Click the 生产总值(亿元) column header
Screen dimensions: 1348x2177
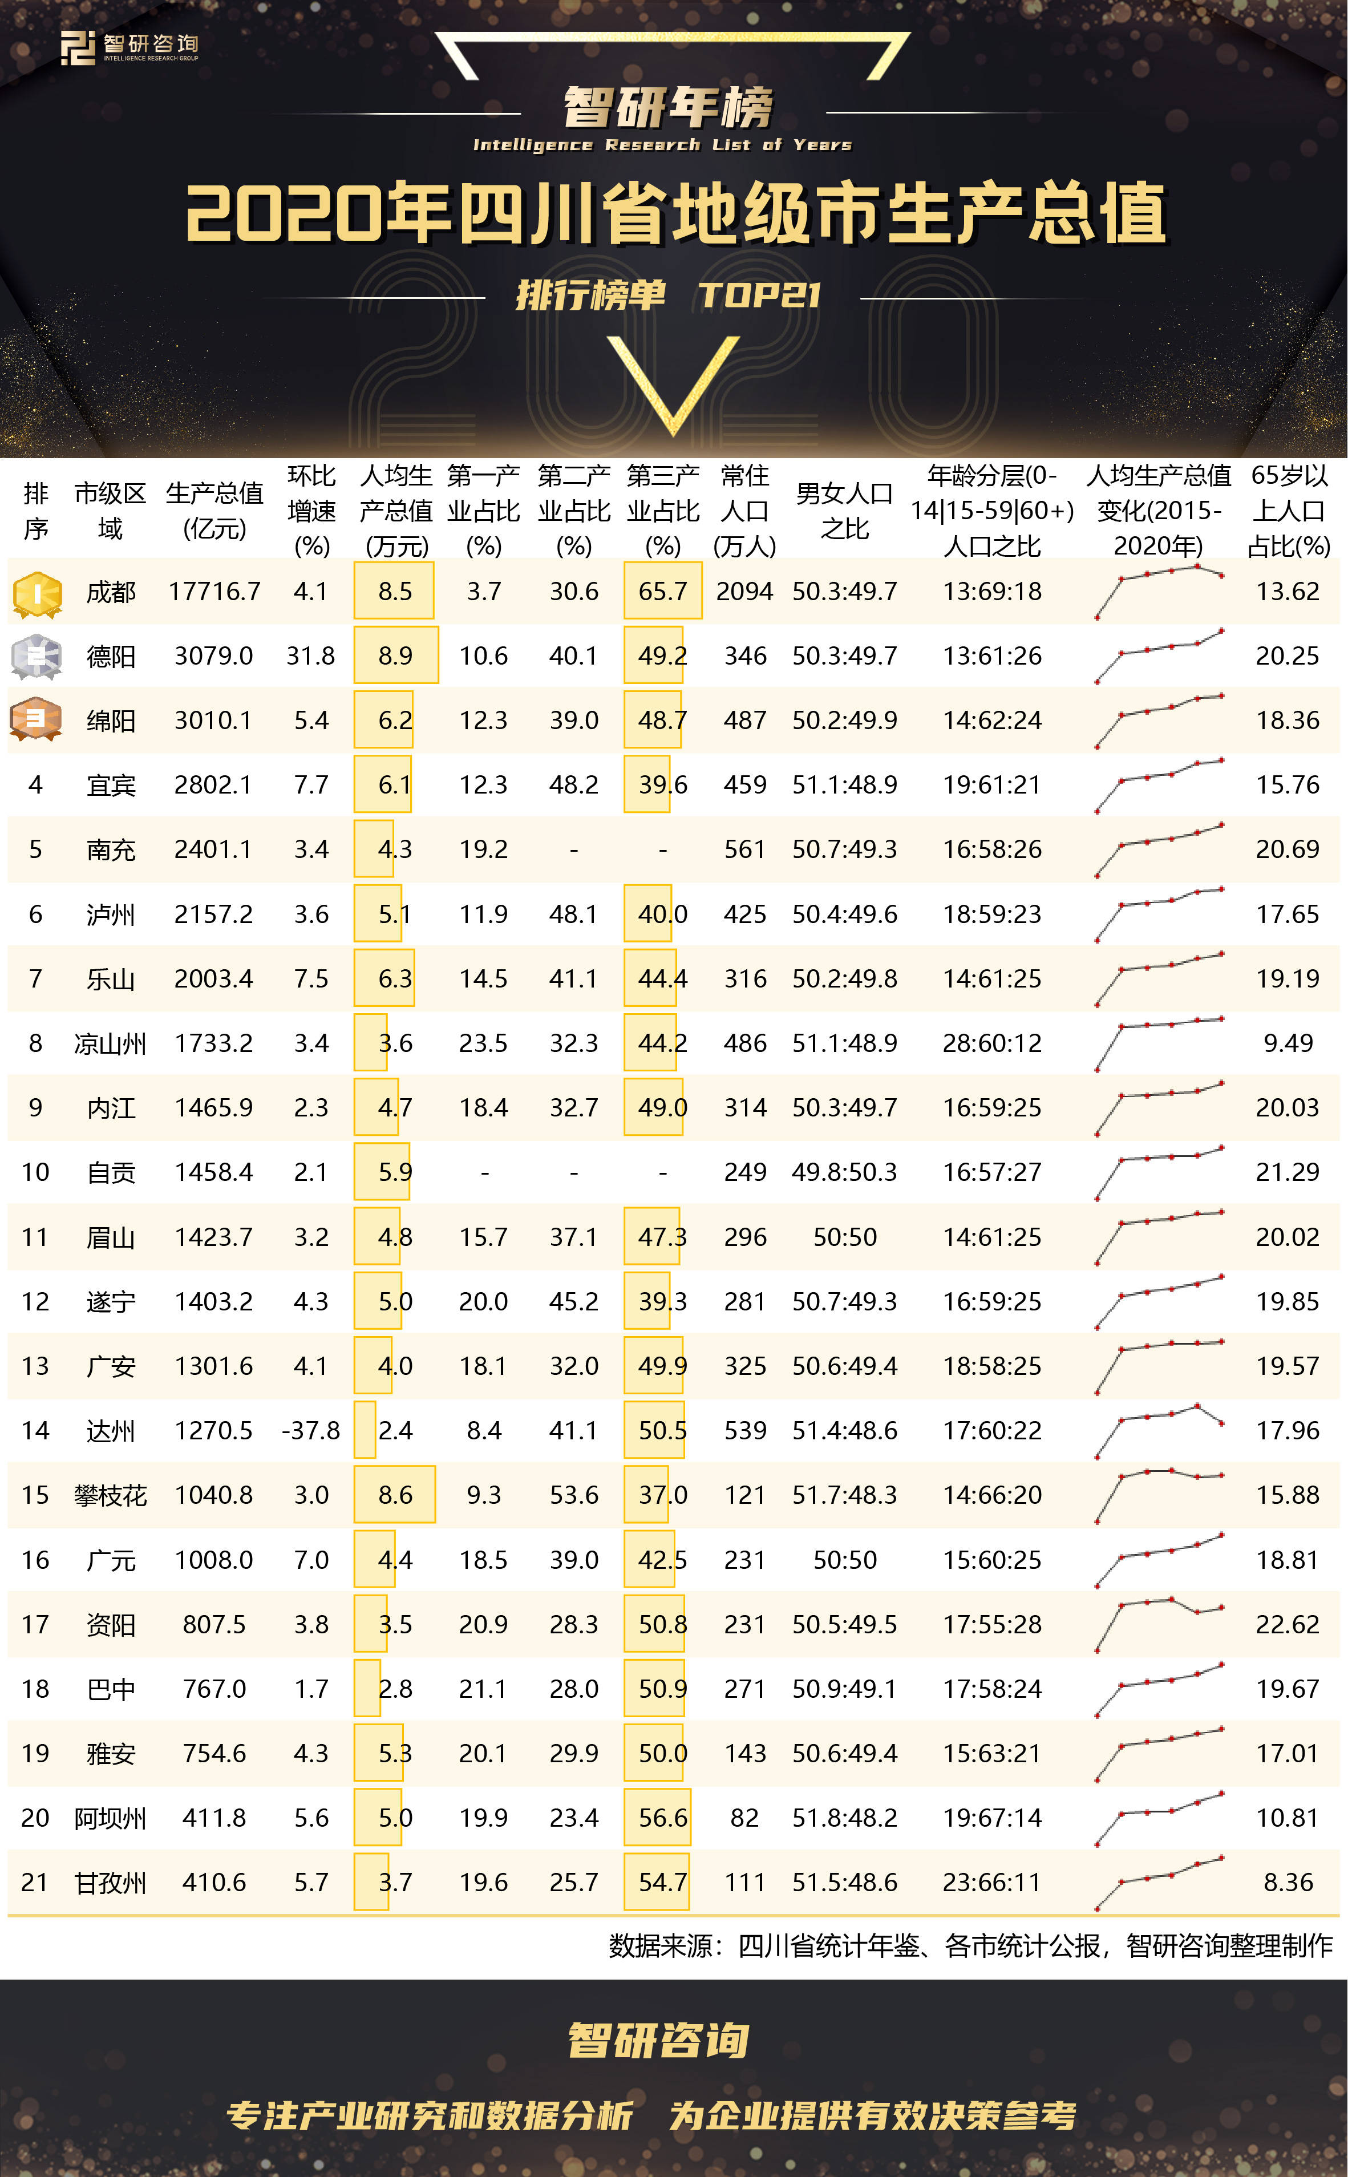(x=214, y=511)
